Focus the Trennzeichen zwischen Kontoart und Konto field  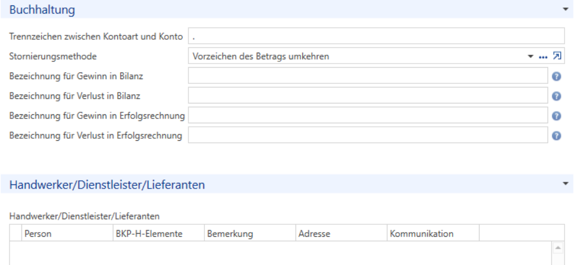pyautogui.click(x=377, y=36)
